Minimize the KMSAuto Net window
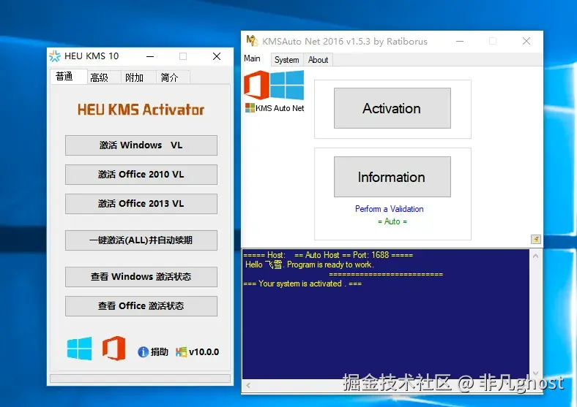Image resolution: width=577 pixels, height=407 pixels. [x=460, y=41]
